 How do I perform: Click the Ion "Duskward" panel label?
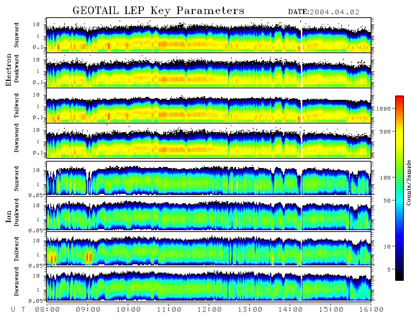click(x=17, y=212)
